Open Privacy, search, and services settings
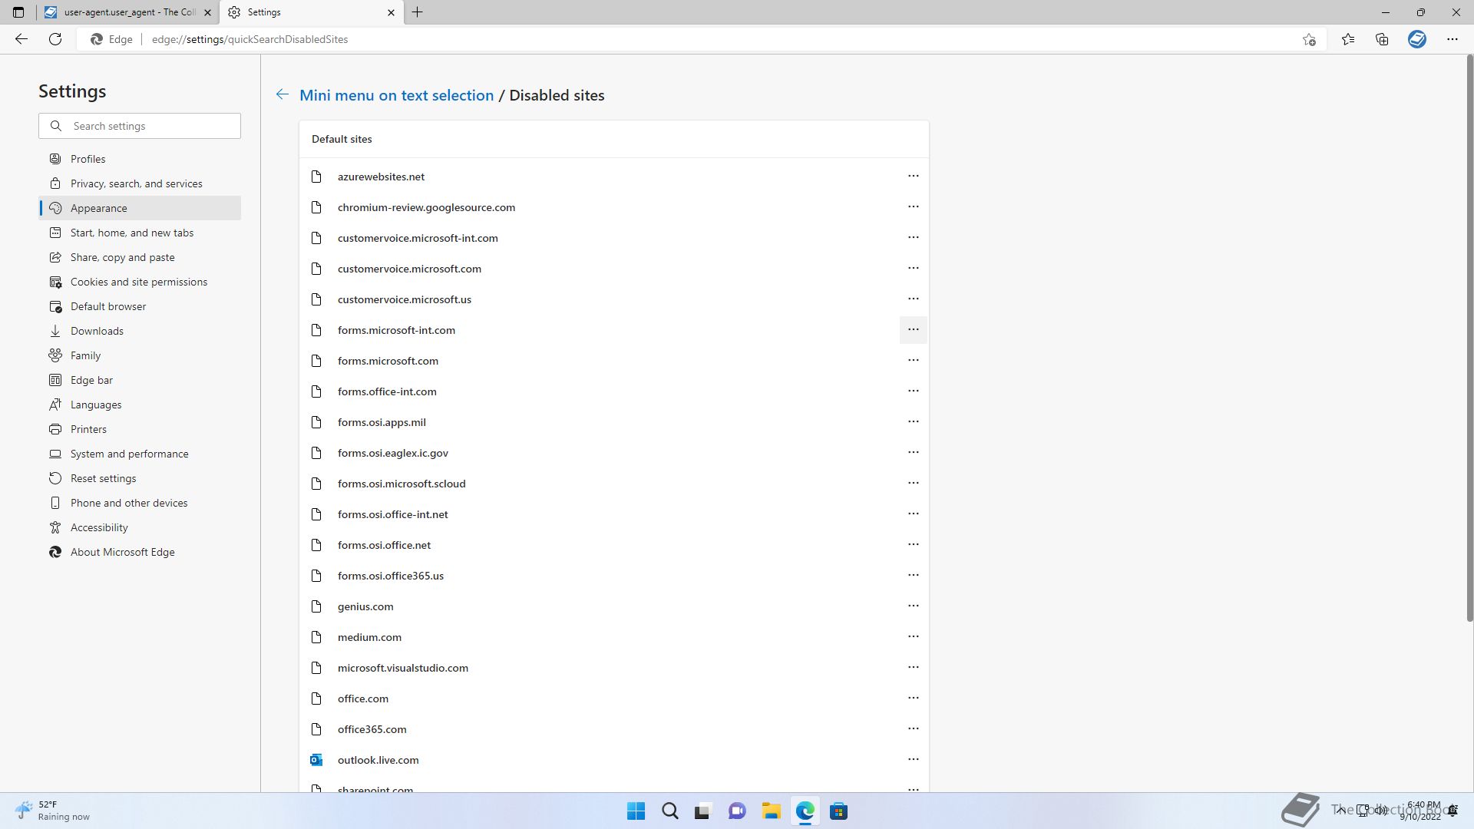The width and height of the screenshot is (1474, 829). click(140, 183)
